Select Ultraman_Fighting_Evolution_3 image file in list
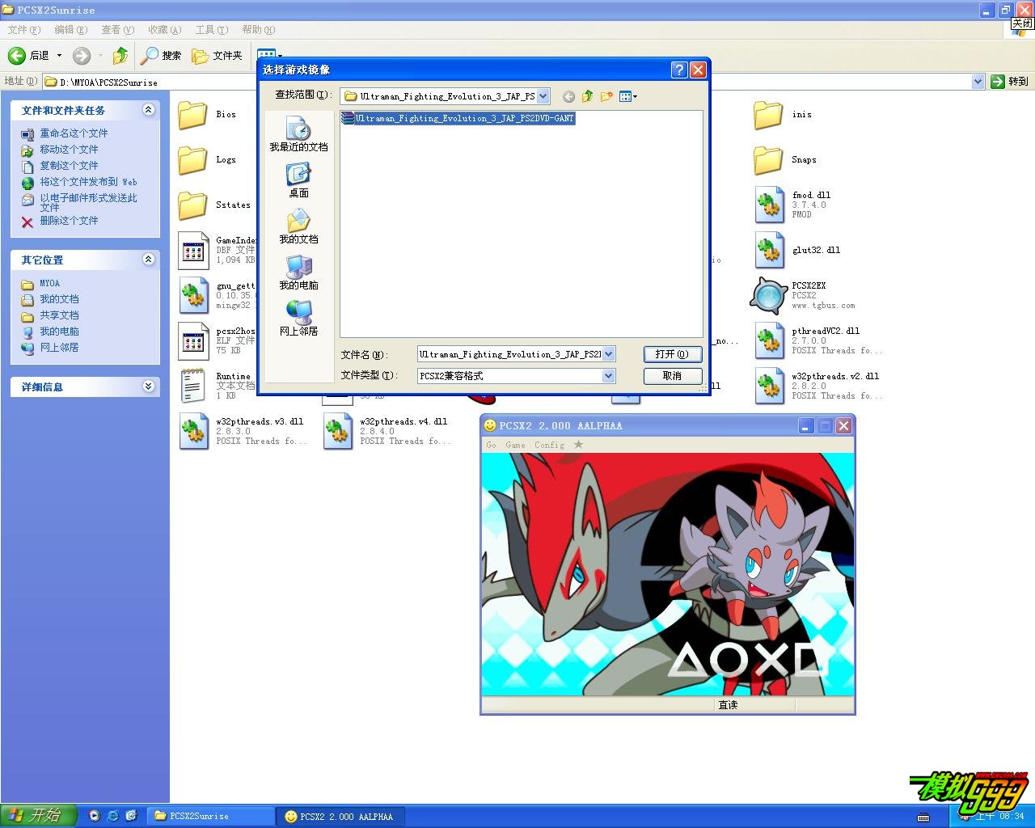1035x828 pixels. click(x=458, y=118)
